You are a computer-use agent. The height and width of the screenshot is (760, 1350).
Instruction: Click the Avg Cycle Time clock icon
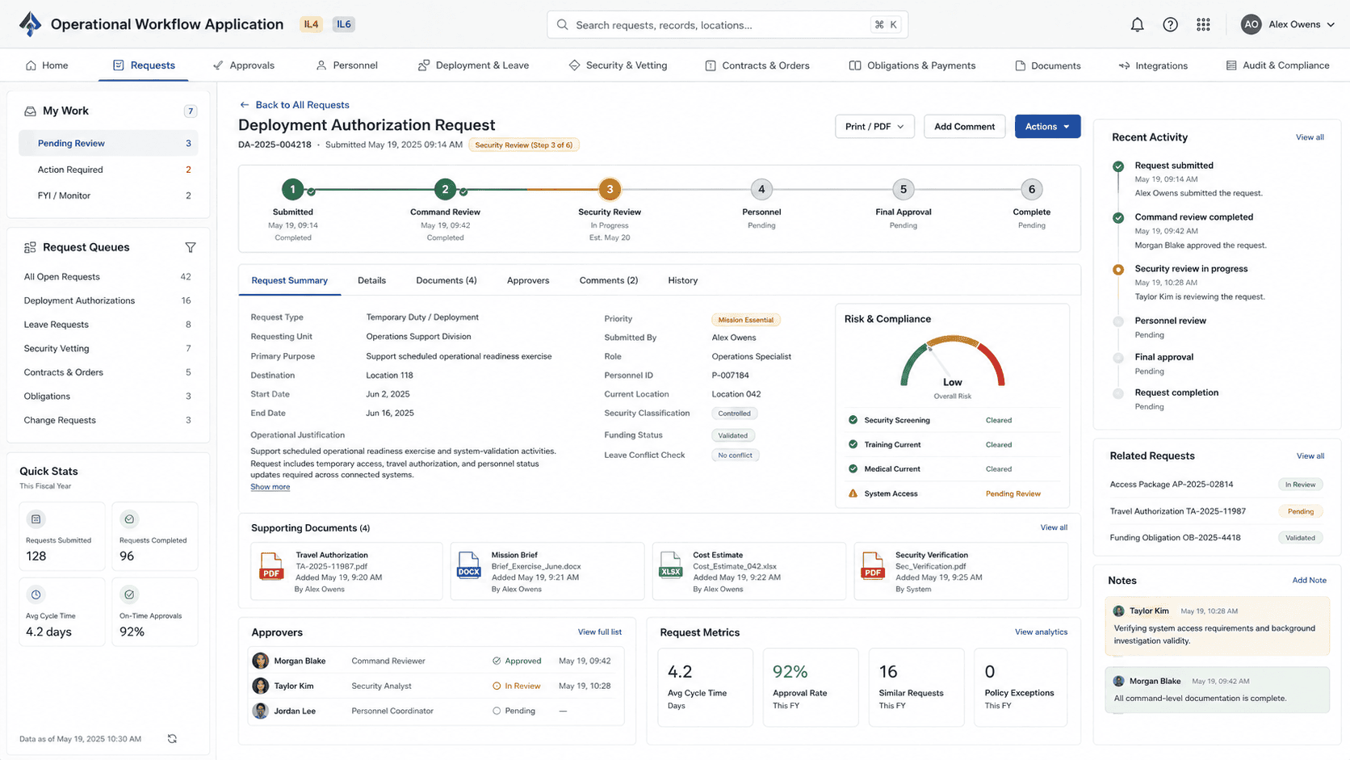[36, 594]
